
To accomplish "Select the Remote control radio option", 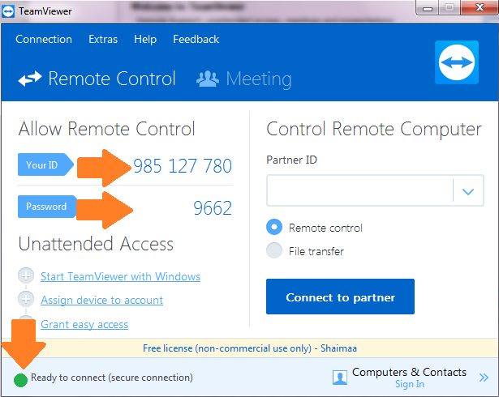I will point(274,227).
